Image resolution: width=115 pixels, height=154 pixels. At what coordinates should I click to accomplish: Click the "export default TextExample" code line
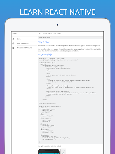[47, 104]
